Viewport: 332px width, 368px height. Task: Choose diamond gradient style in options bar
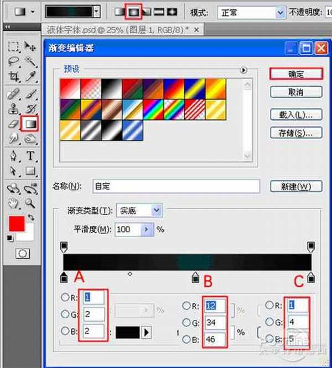[172, 12]
